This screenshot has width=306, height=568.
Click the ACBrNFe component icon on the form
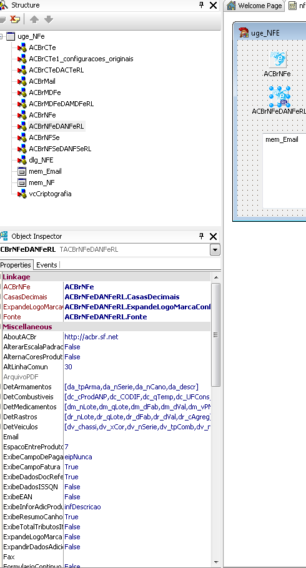(x=278, y=59)
